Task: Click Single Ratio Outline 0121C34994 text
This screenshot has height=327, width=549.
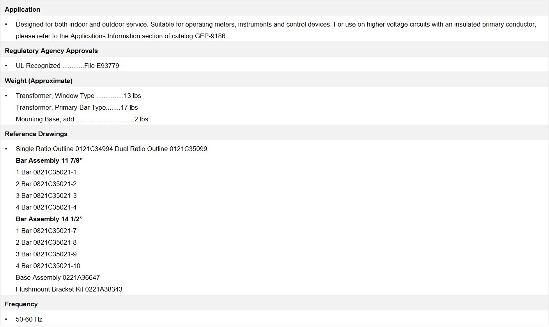Action: (64, 149)
